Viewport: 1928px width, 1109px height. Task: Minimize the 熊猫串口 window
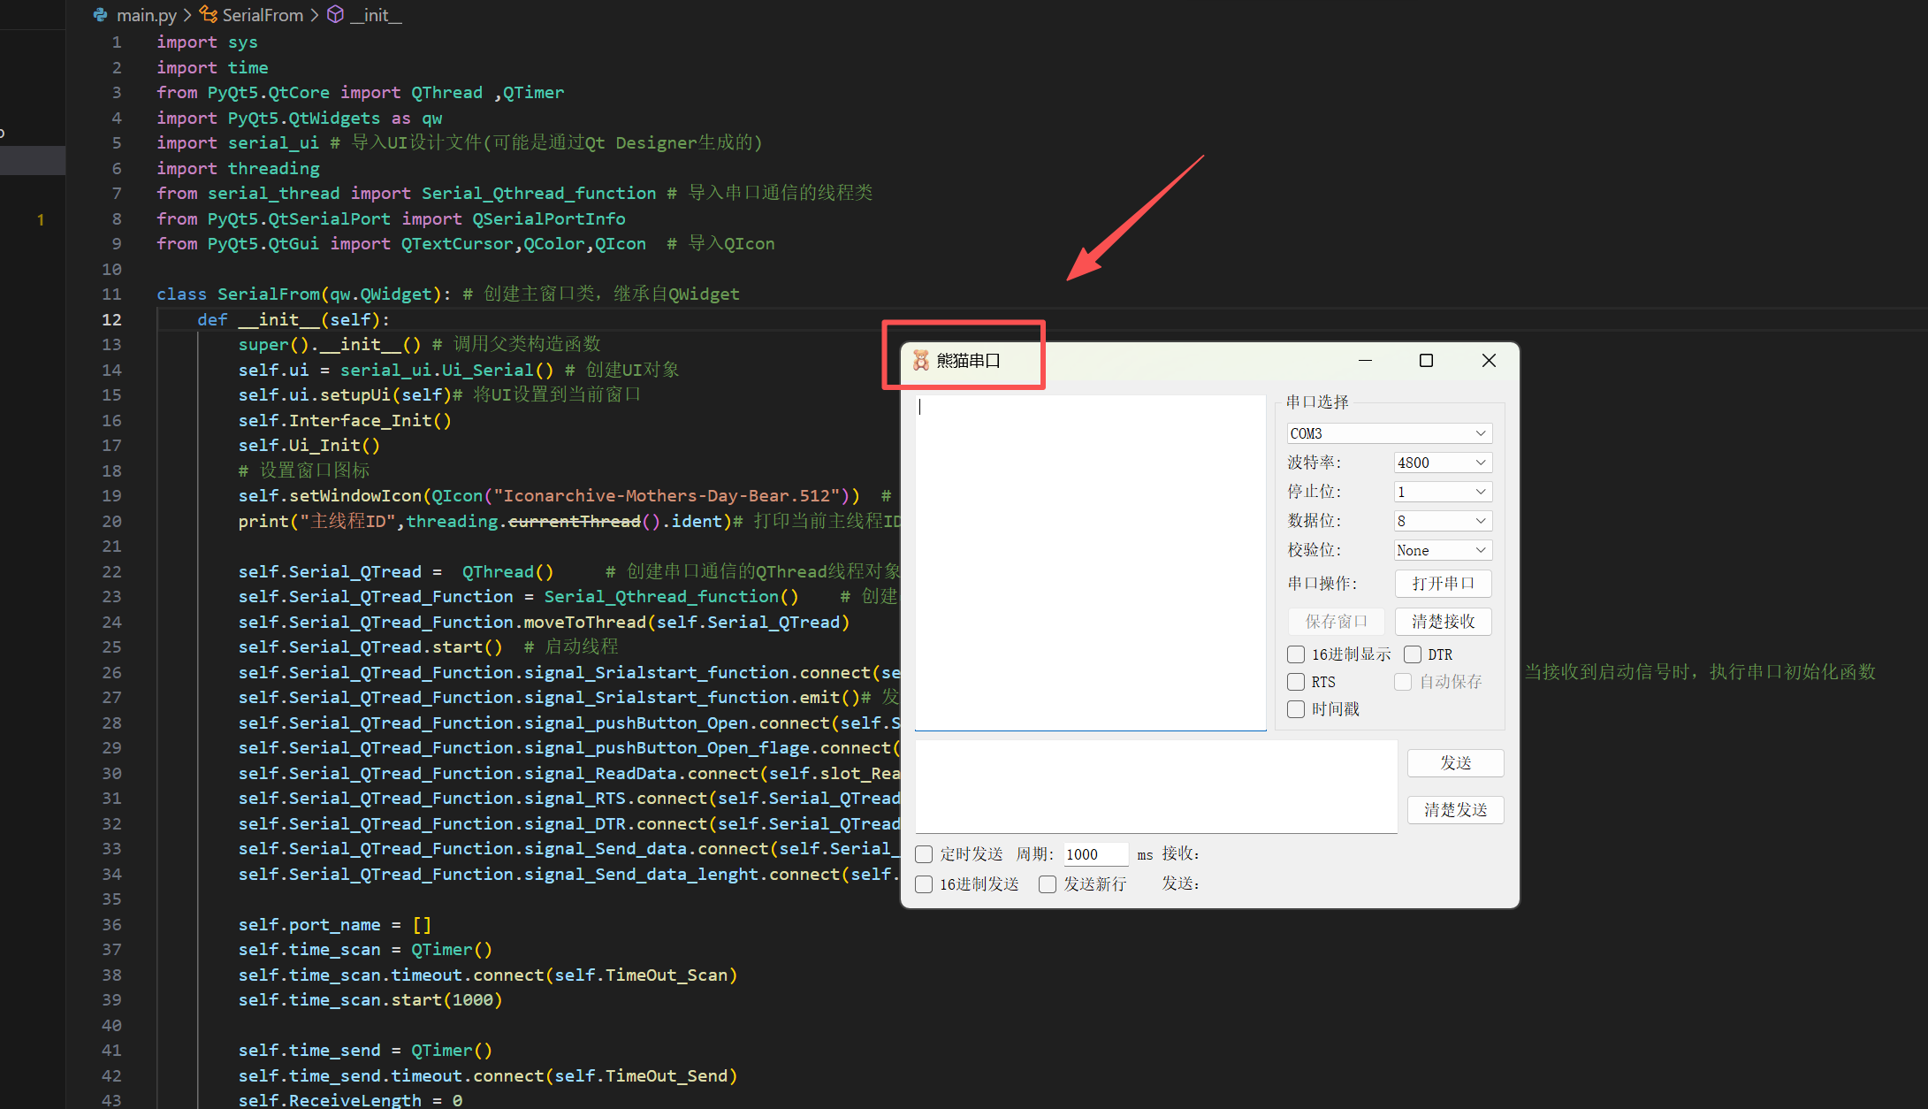(1365, 360)
